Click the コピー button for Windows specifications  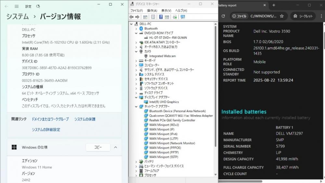(98, 147)
